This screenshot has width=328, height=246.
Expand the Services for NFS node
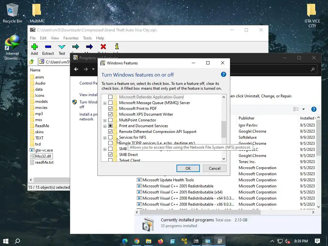click(x=105, y=138)
